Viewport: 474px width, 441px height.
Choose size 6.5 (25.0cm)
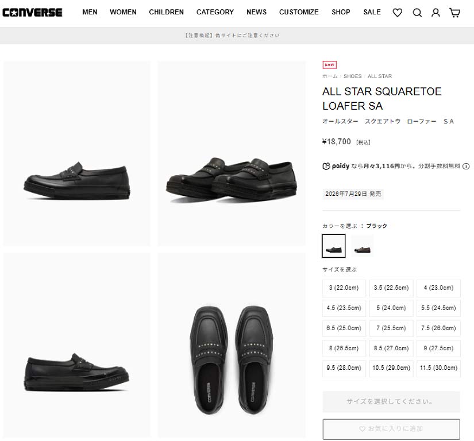click(x=344, y=328)
